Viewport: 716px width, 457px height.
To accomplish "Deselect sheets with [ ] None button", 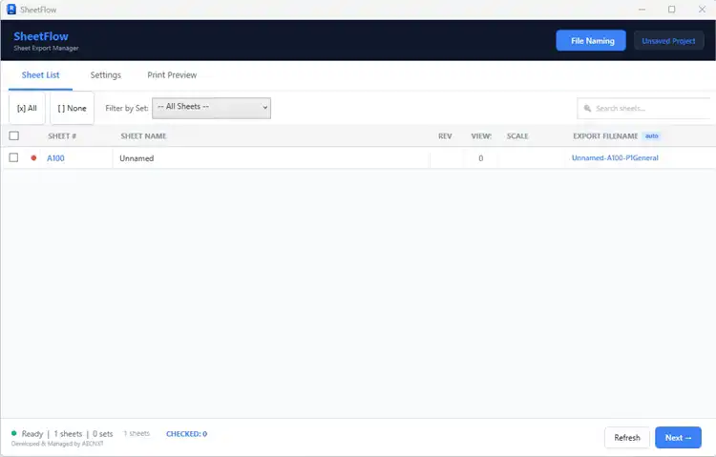I will click(73, 108).
